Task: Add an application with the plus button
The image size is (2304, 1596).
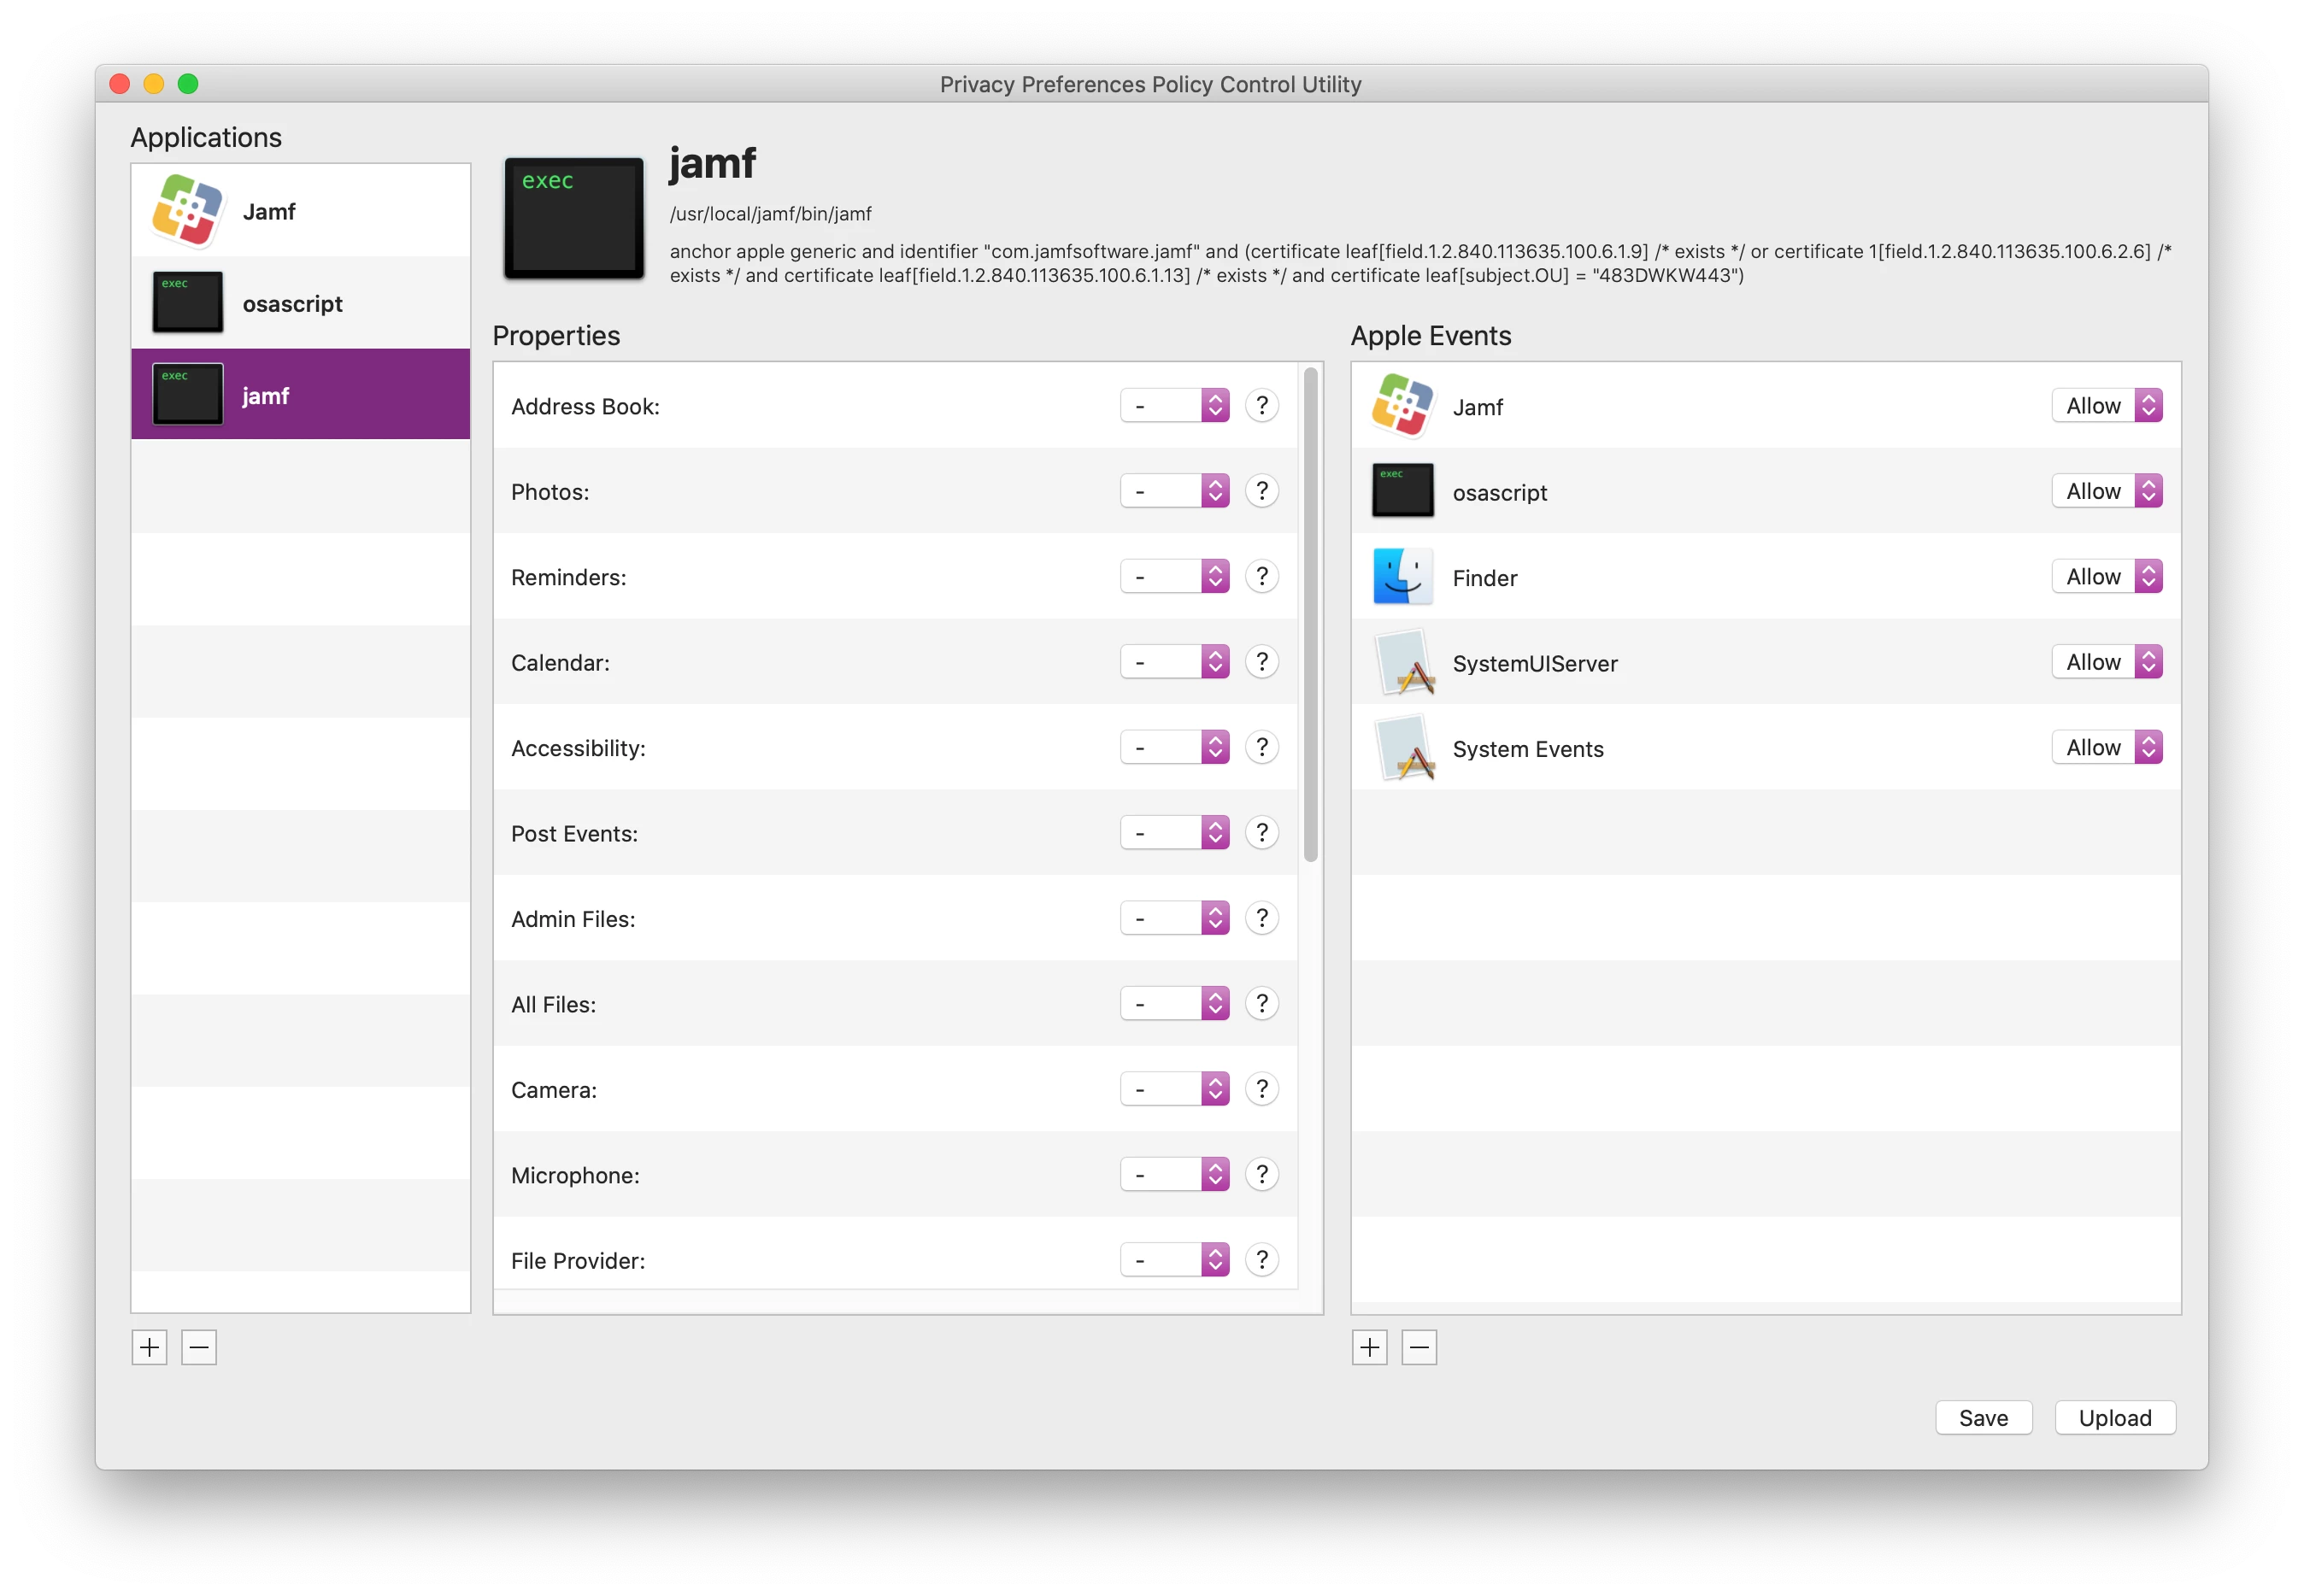Action: click(149, 1347)
